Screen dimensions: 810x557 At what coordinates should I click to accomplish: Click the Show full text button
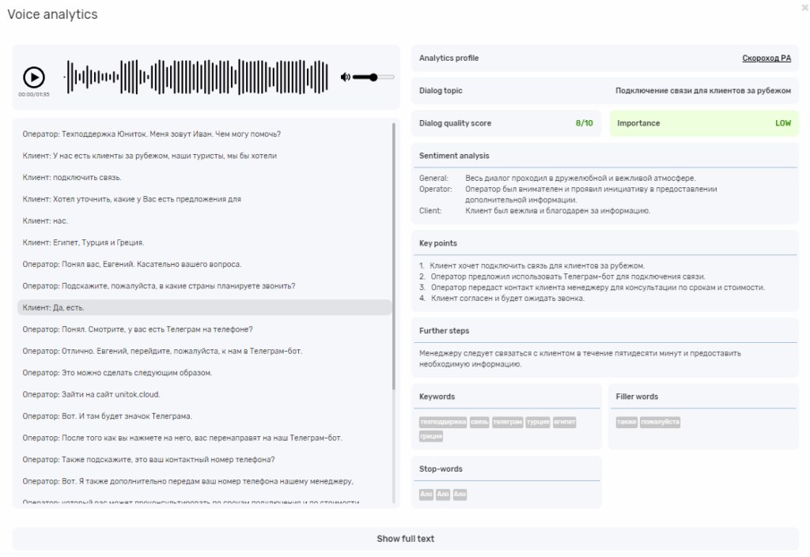405,539
